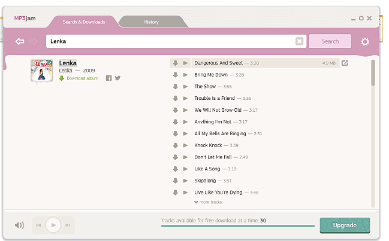Download All My Bells Are Ringing
Viewport: 389px width, 241px height.
point(176,133)
